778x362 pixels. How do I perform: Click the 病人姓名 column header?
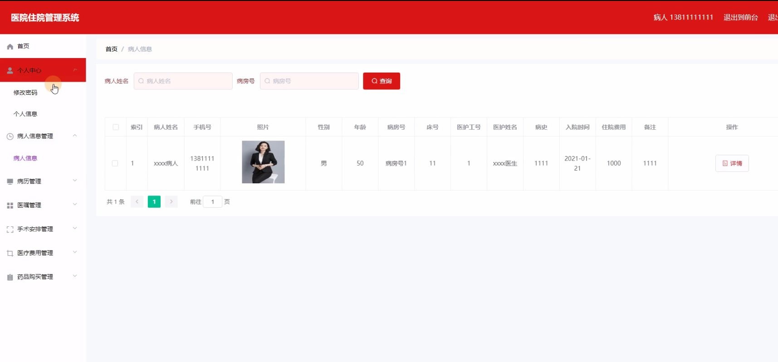pos(166,127)
